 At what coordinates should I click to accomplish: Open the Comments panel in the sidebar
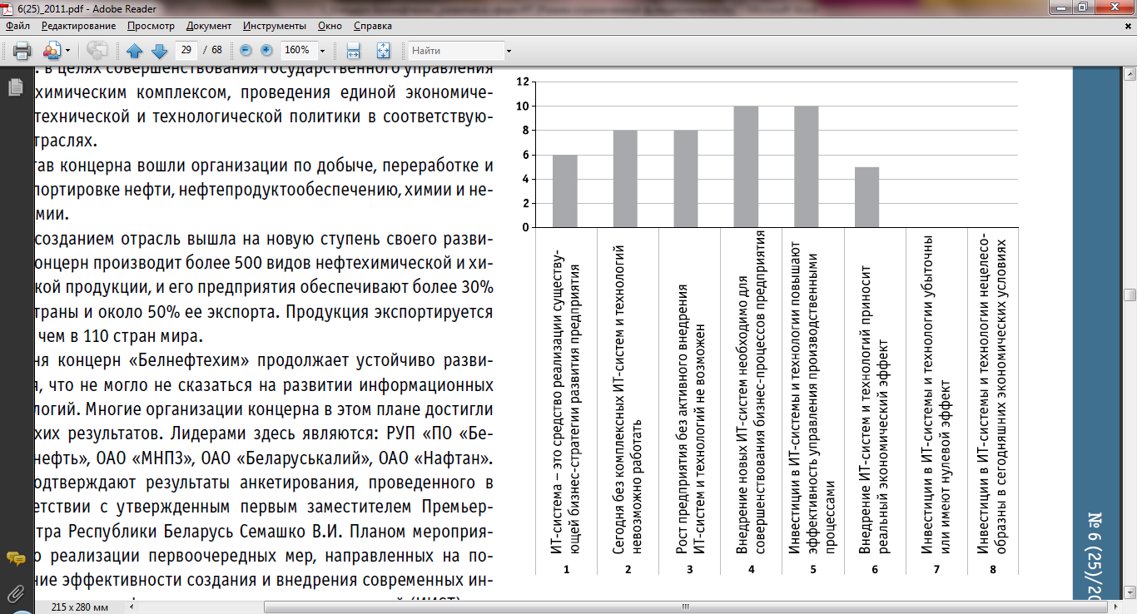tap(15, 558)
